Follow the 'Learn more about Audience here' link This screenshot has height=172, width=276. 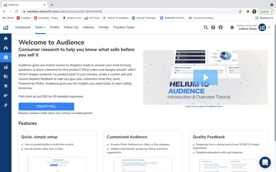point(203,106)
